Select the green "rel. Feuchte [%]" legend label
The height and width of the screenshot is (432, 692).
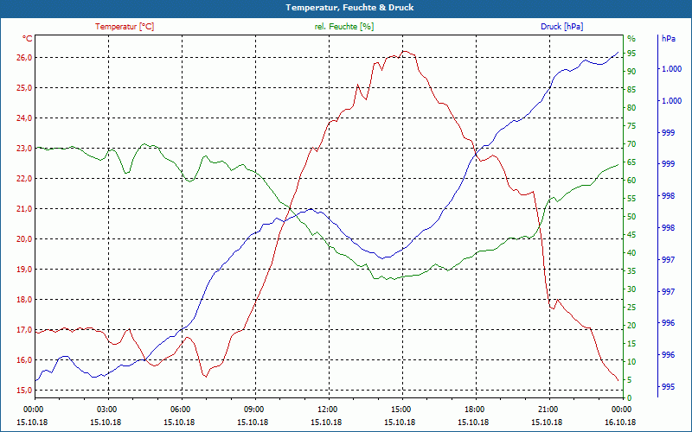[x=343, y=27]
